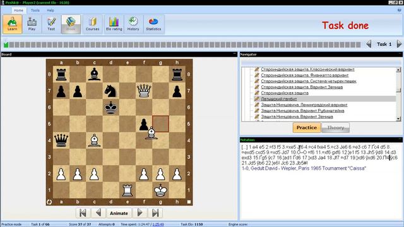
Task: Click the black knight on d7
Action: 111,91
